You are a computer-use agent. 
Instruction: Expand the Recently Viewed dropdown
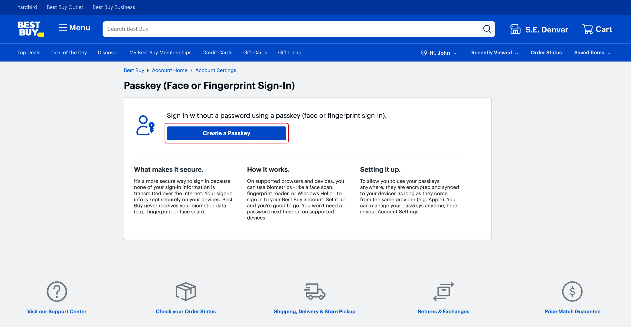coord(494,53)
